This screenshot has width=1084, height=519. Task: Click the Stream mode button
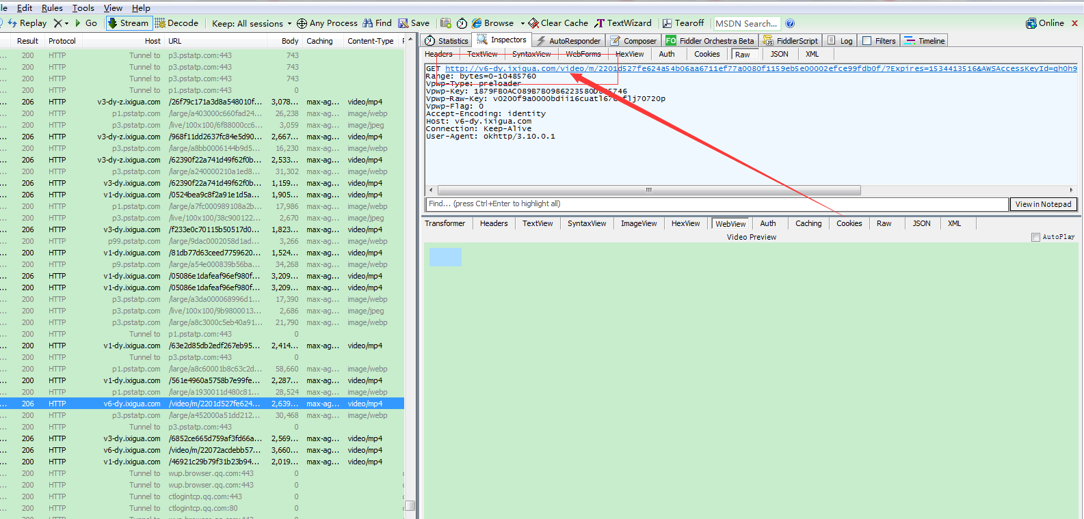click(x=128, y=23)
